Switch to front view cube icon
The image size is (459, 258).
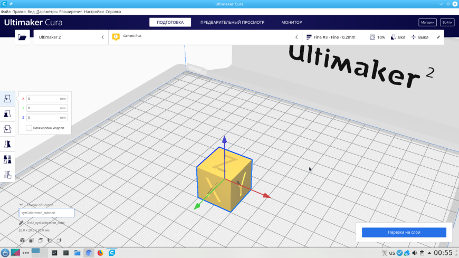point(31,241)
